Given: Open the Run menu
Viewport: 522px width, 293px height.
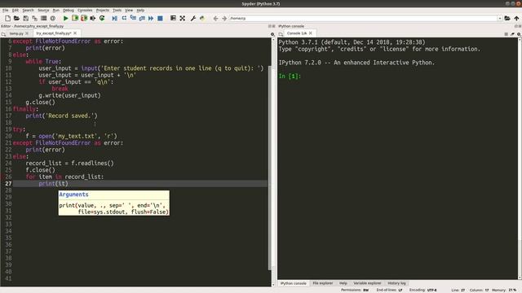Looking at the screenshot, I should click(x=56, y=11).
